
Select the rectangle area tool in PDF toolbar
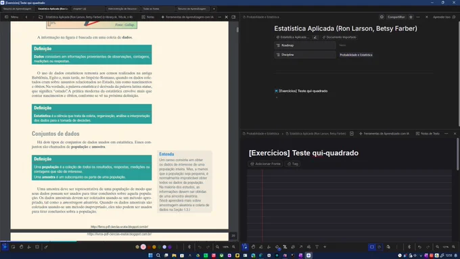pyautogui.click(x=37, y=247)
